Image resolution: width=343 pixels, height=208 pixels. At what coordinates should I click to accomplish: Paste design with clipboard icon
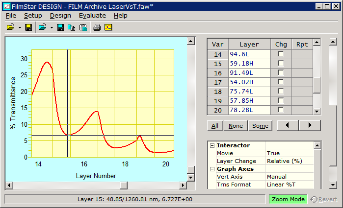[83, 27]
